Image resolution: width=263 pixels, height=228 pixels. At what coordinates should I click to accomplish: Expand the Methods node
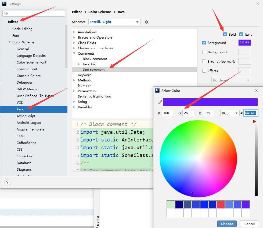[x=74, y=80]
